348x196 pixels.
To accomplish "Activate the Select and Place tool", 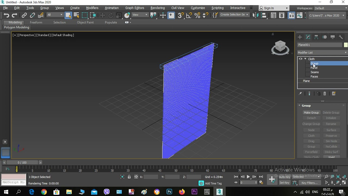I will [127, 16].
